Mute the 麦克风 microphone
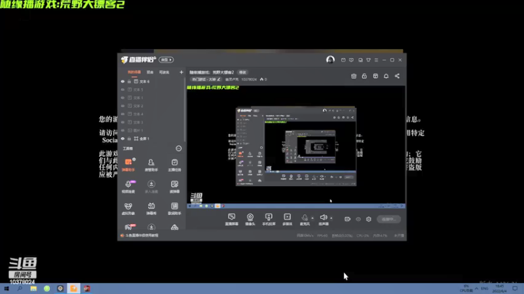524x294 pixels. click(305, 220)
